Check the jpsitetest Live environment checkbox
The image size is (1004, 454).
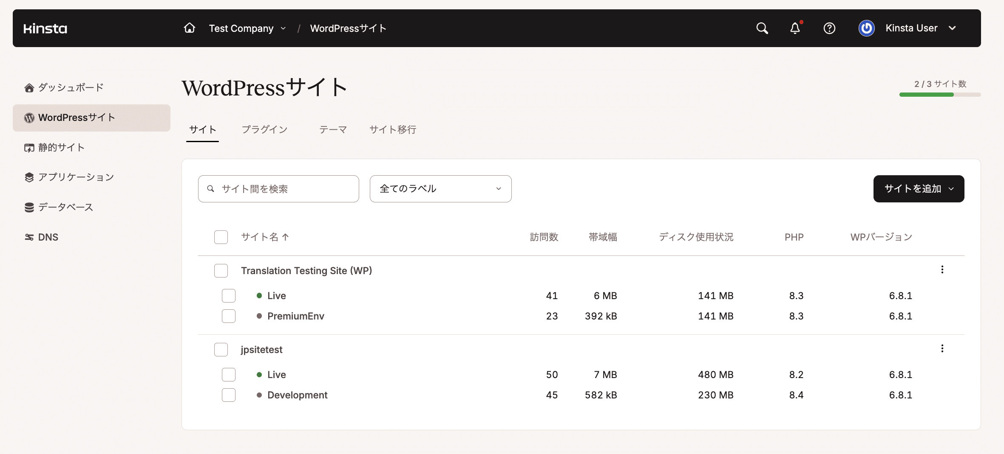[x=229, y=374]
